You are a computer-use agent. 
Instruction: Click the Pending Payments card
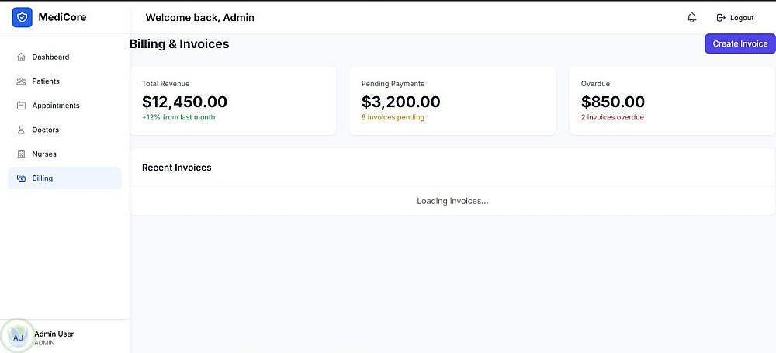click(452, 101)
